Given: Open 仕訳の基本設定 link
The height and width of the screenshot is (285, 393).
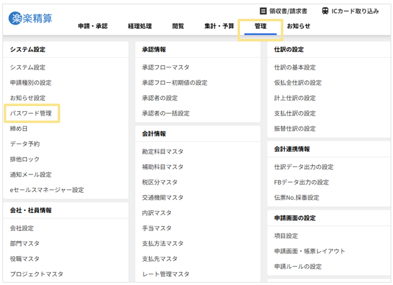Looking at the screenshot, I should [x=295, y=67].
